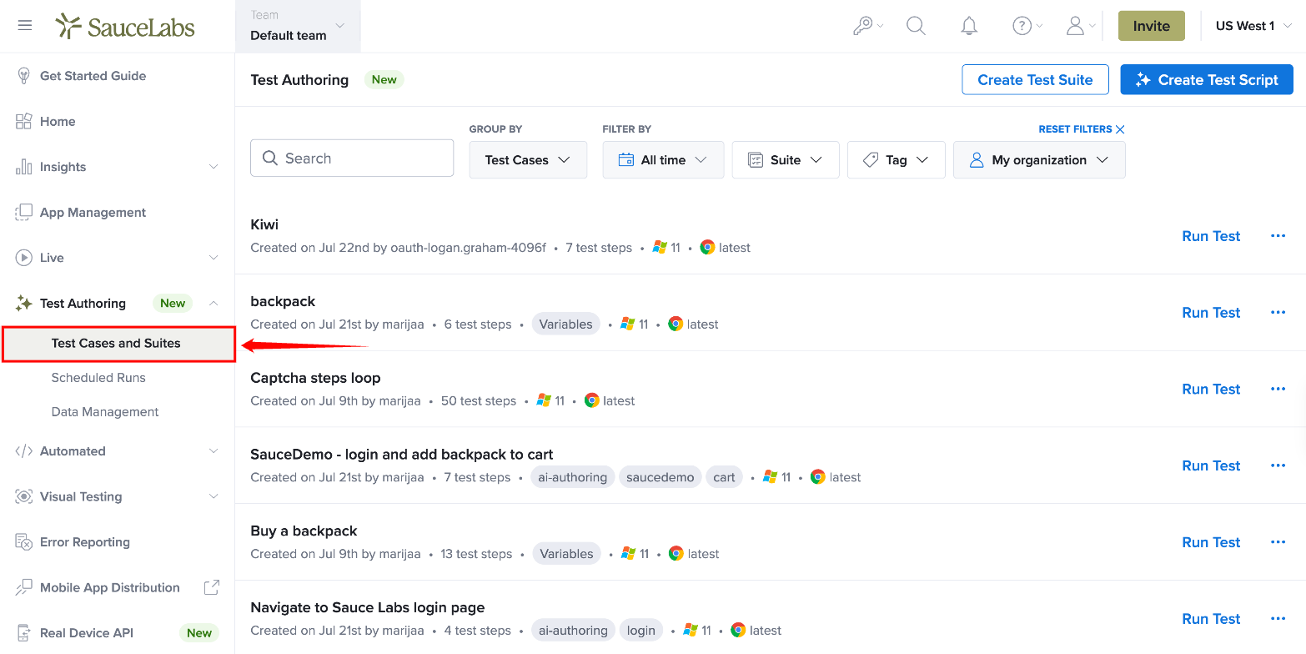Open the My organization filter dropdown
The image size is (1306, 654).
click(x=1039, y=160)
